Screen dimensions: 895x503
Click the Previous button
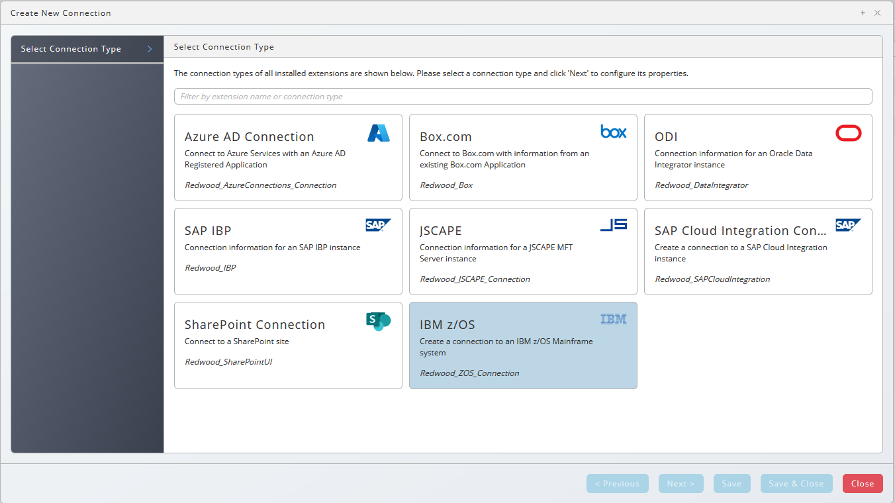click(618, 484)
